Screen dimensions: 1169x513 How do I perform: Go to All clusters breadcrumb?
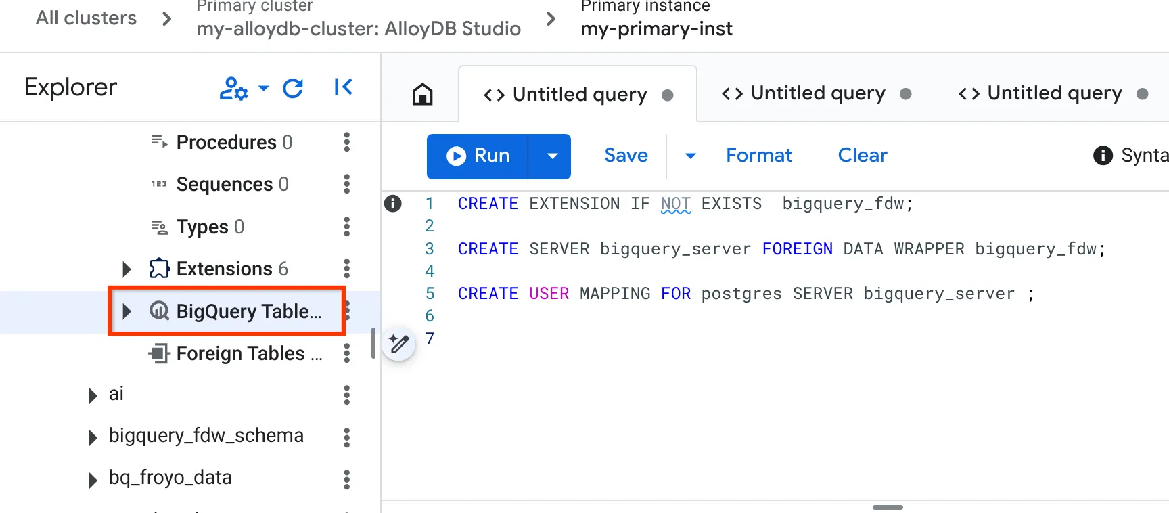(86, 18)
